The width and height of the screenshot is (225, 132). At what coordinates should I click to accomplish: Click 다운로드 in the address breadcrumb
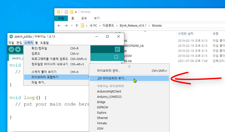(x=108, y=26)
